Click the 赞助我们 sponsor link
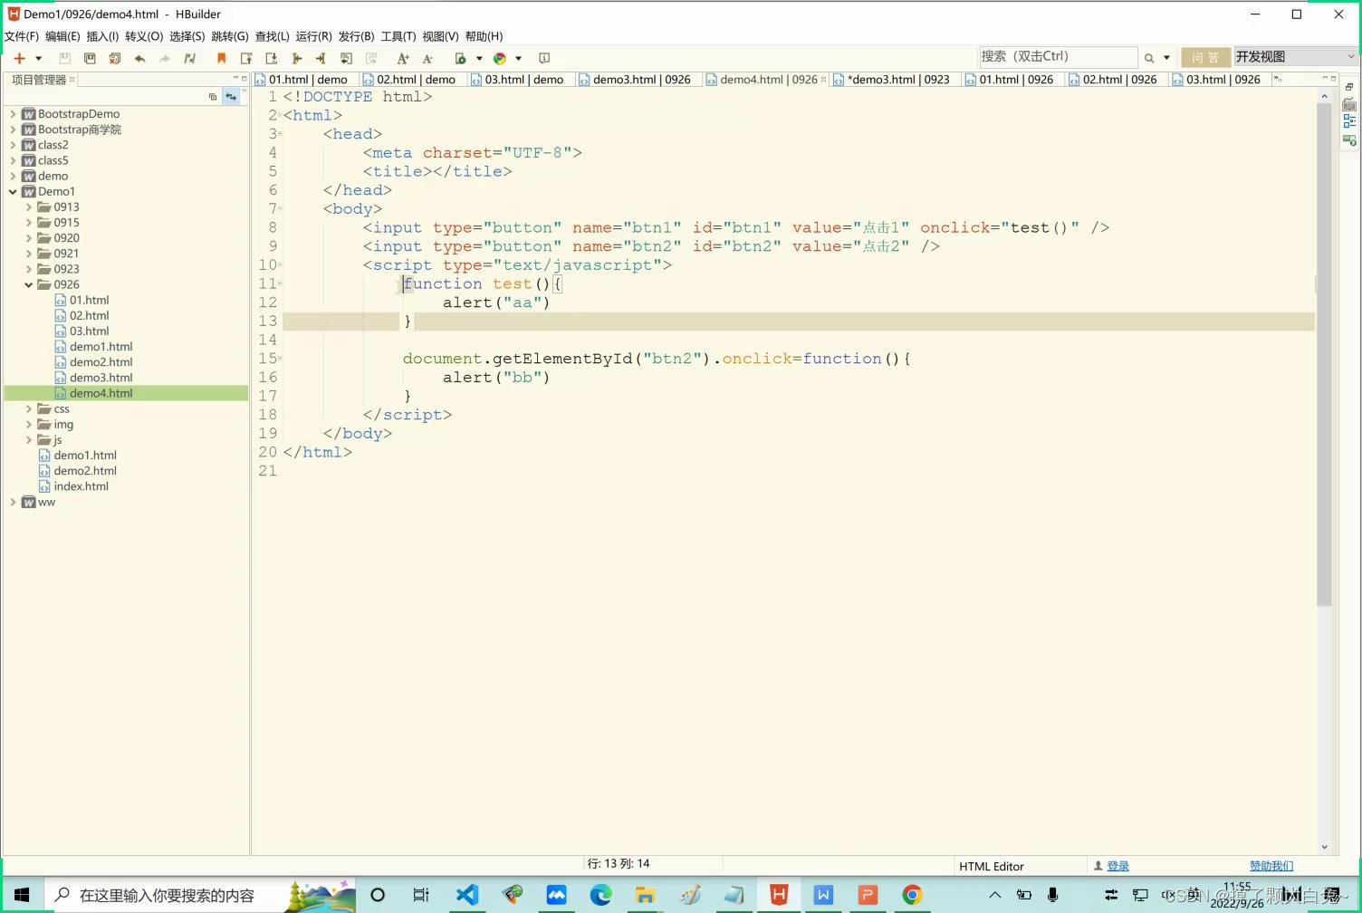Viewport: 1362px width, 913px height. point(1271,866)
